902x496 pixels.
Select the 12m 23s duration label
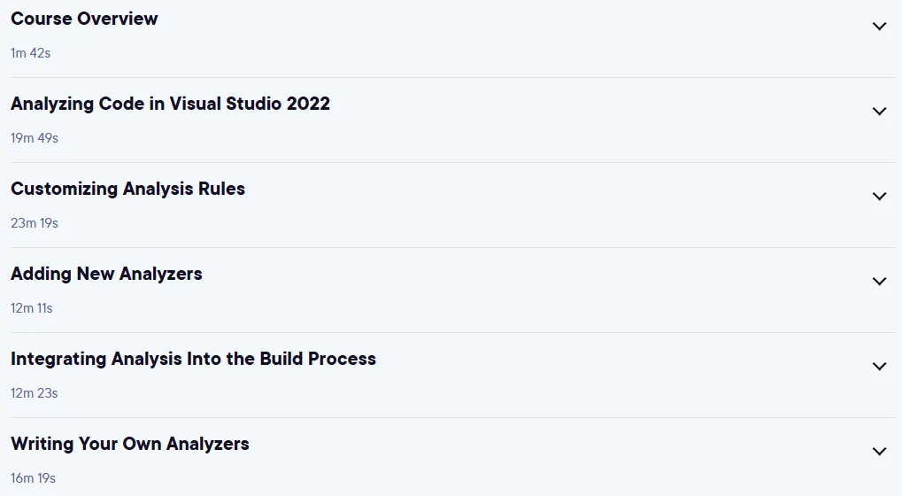[x=35, y=393]
